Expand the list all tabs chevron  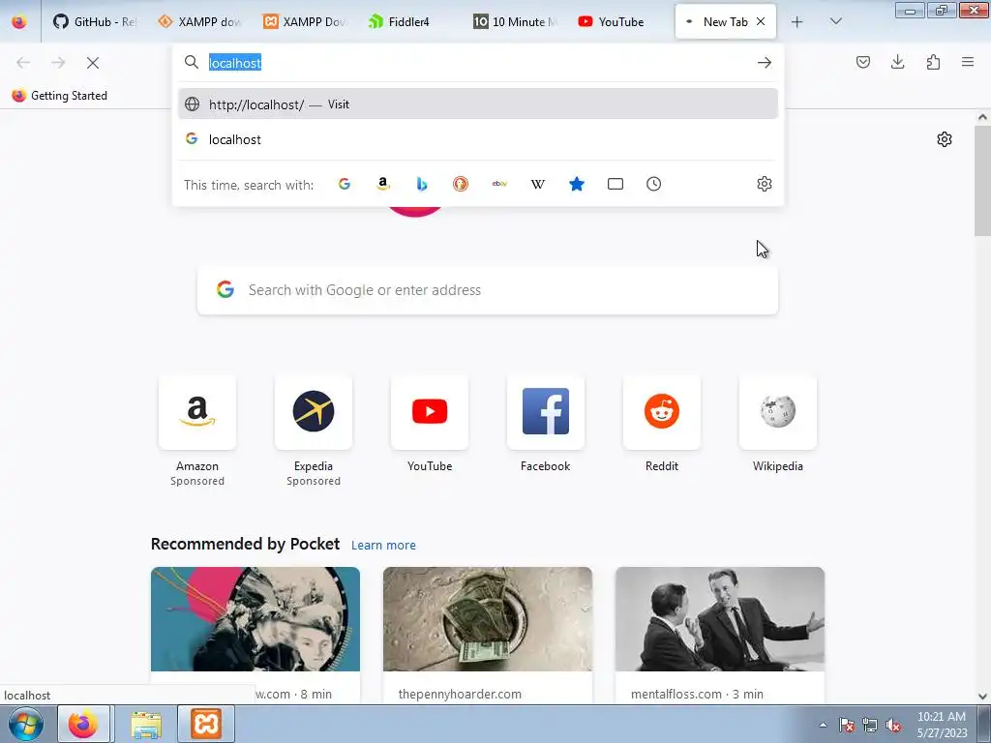(x=835, y=21)
